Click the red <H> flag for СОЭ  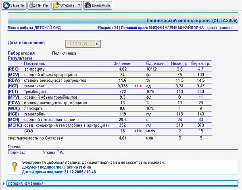click(x=138, y=131)
